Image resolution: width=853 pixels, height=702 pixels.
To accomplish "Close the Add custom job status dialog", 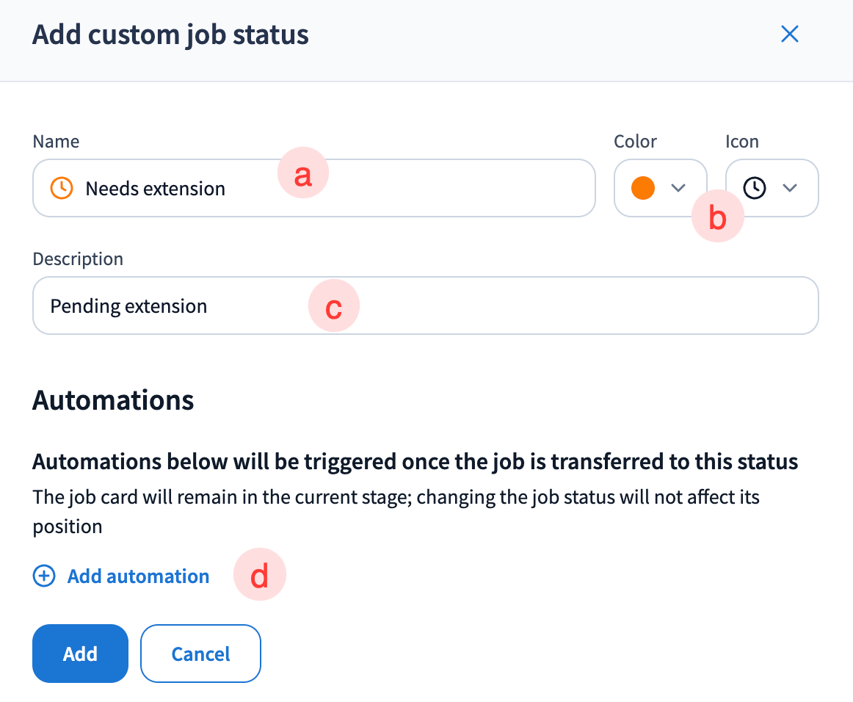I will point(790,35).
